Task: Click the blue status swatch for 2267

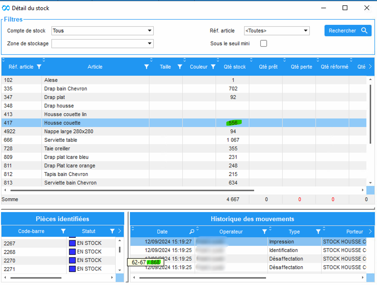Action: tap(72, 243)
